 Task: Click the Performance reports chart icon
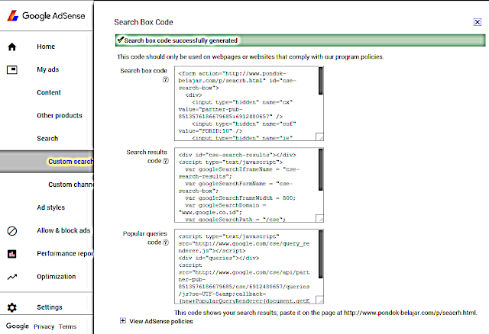[x=12, y=254]
